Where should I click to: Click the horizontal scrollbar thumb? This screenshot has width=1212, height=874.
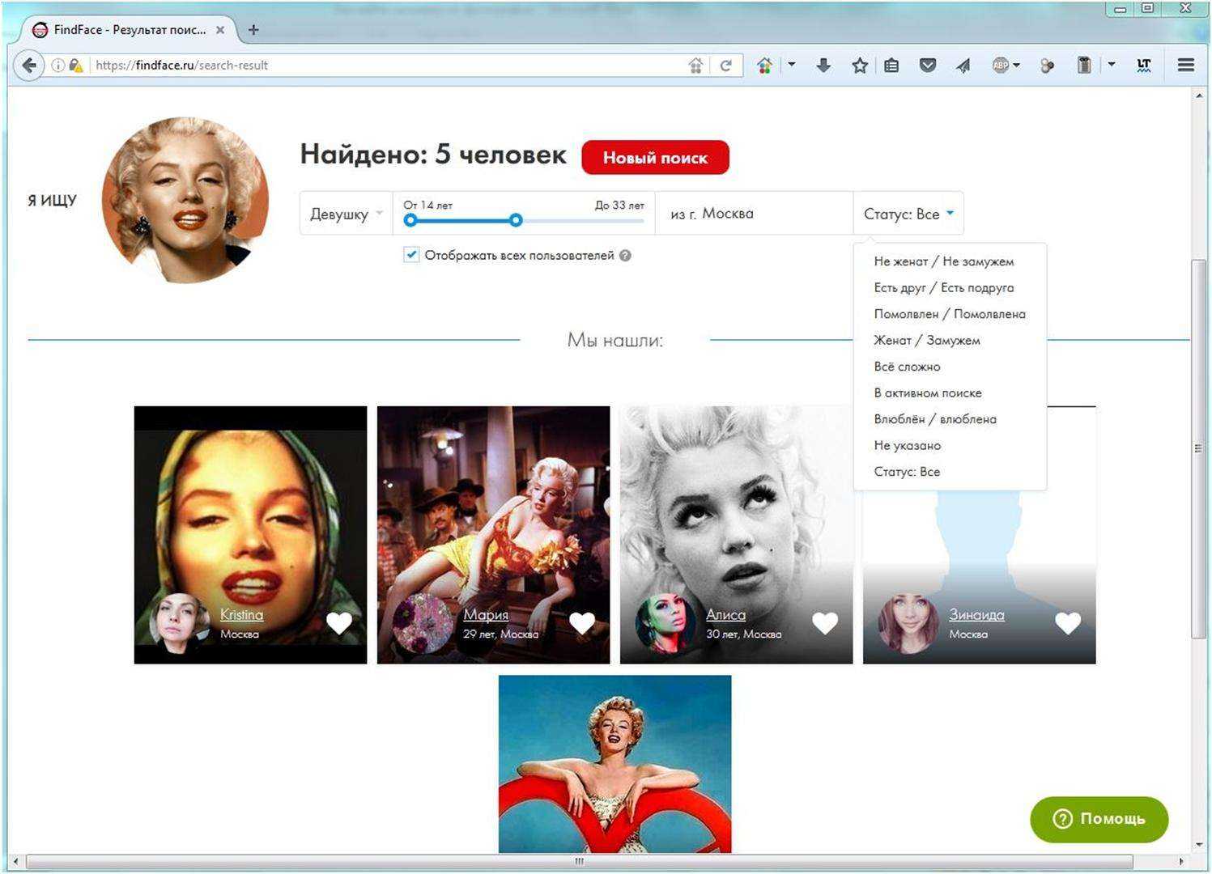[x=580, y=861]
